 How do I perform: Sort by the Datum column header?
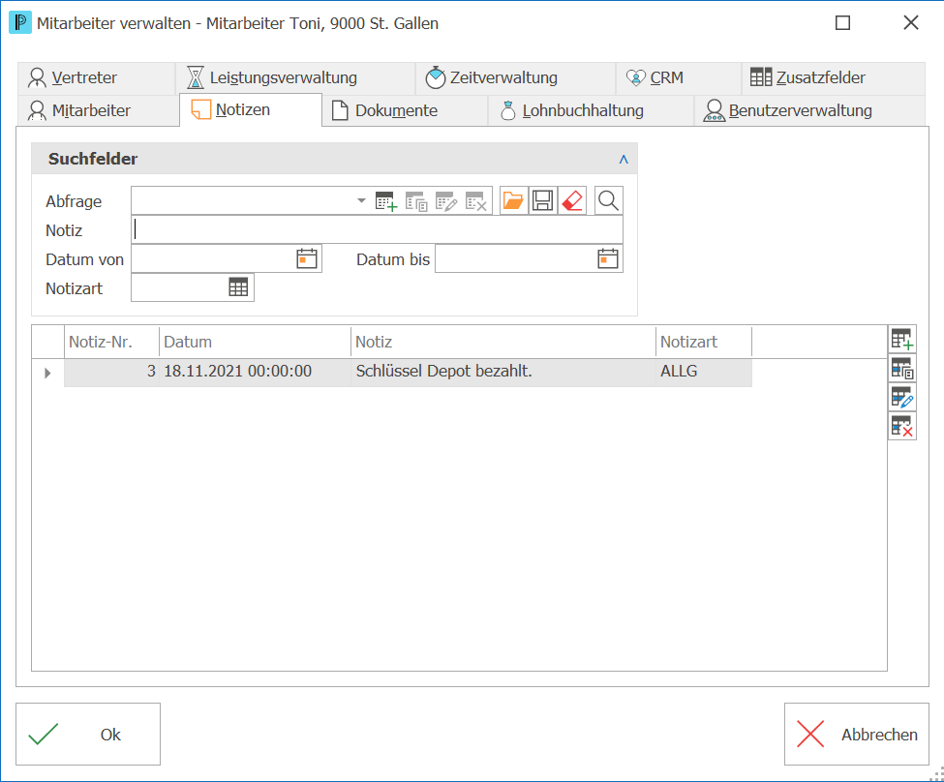coord(256,342)
